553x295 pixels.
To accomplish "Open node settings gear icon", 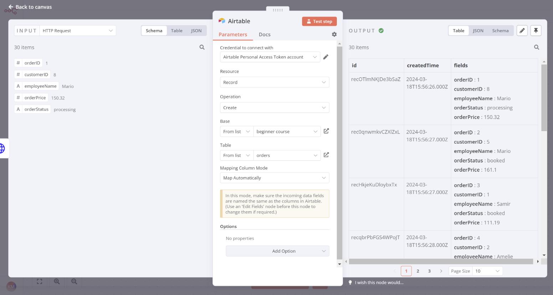I will click(x=334, y=34).
